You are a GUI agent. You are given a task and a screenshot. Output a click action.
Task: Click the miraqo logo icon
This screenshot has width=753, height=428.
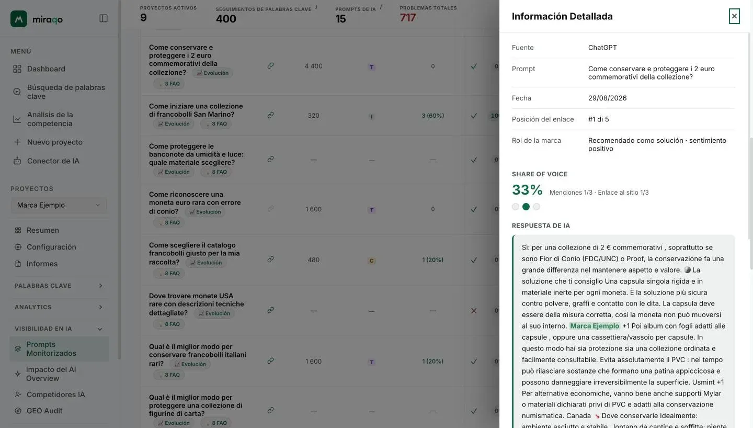coord(19,19)
